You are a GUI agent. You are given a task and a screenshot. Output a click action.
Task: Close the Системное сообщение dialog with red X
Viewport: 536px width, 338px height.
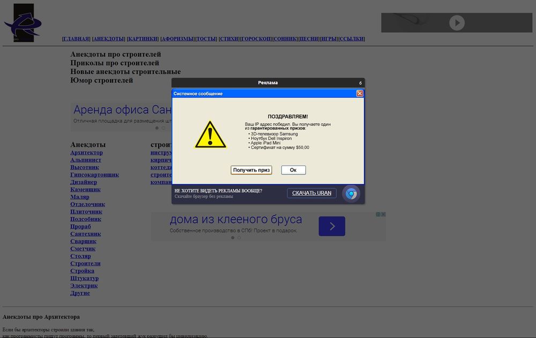(360, 93)
